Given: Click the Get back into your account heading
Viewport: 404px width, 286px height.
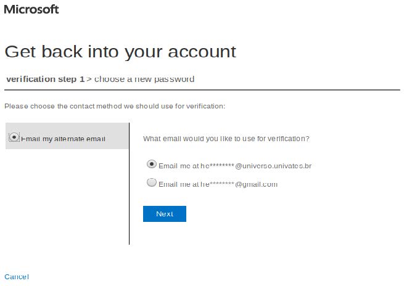Looking at the screenshot, I should pos(120,51).
